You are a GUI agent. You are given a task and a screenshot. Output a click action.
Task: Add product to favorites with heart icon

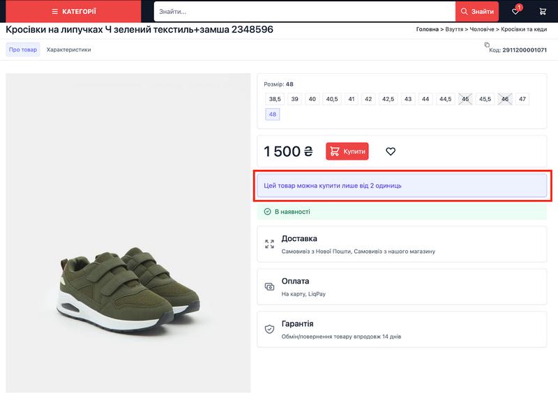391,151
